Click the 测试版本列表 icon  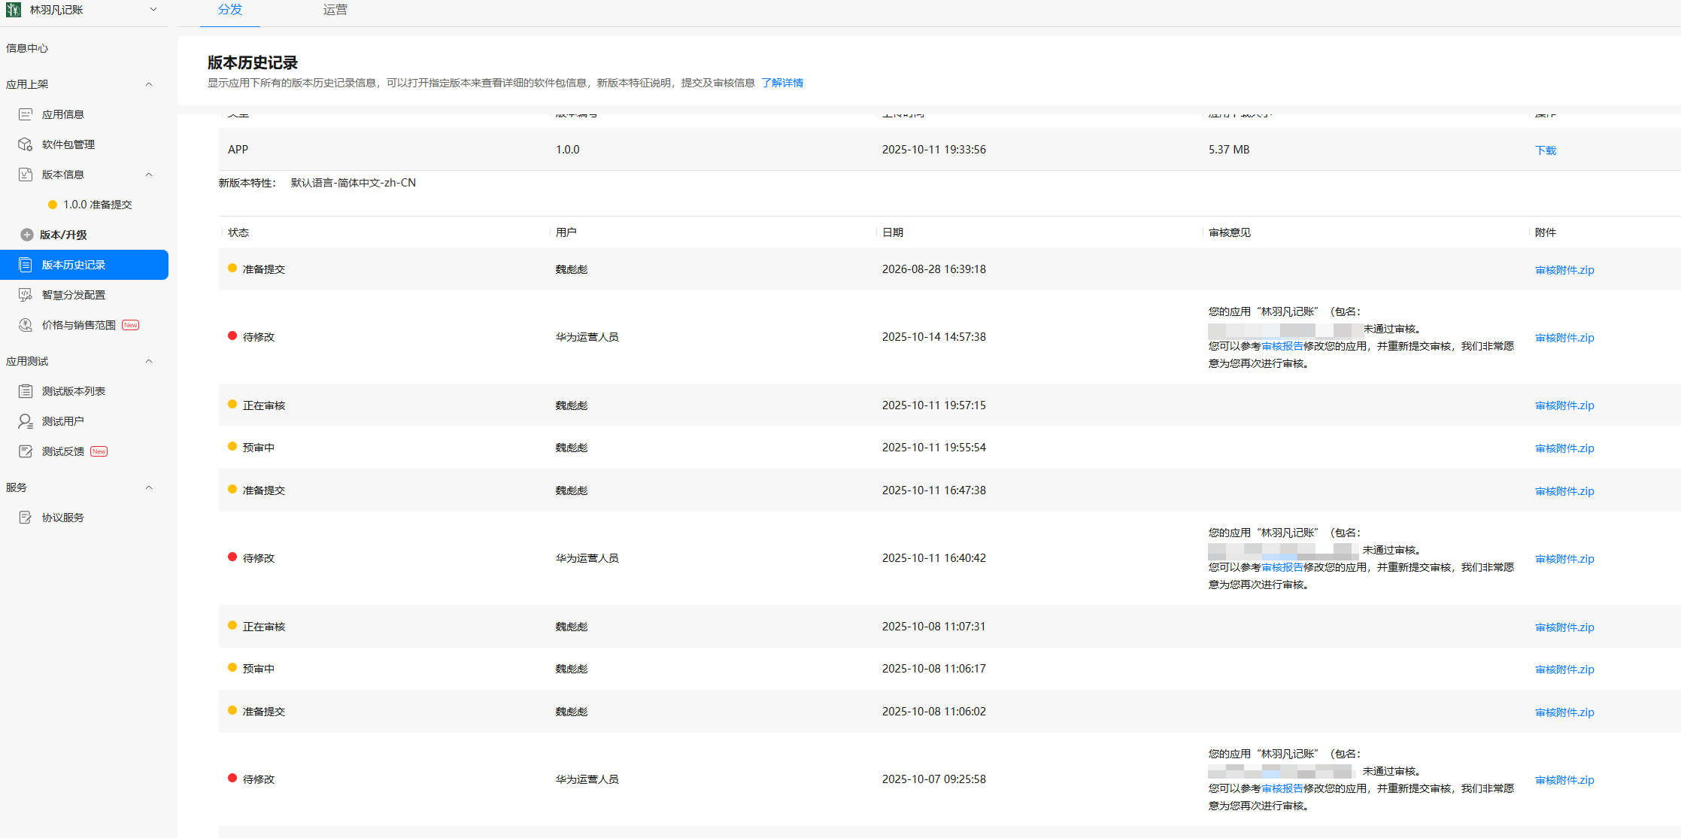click(x=26, y=391)
